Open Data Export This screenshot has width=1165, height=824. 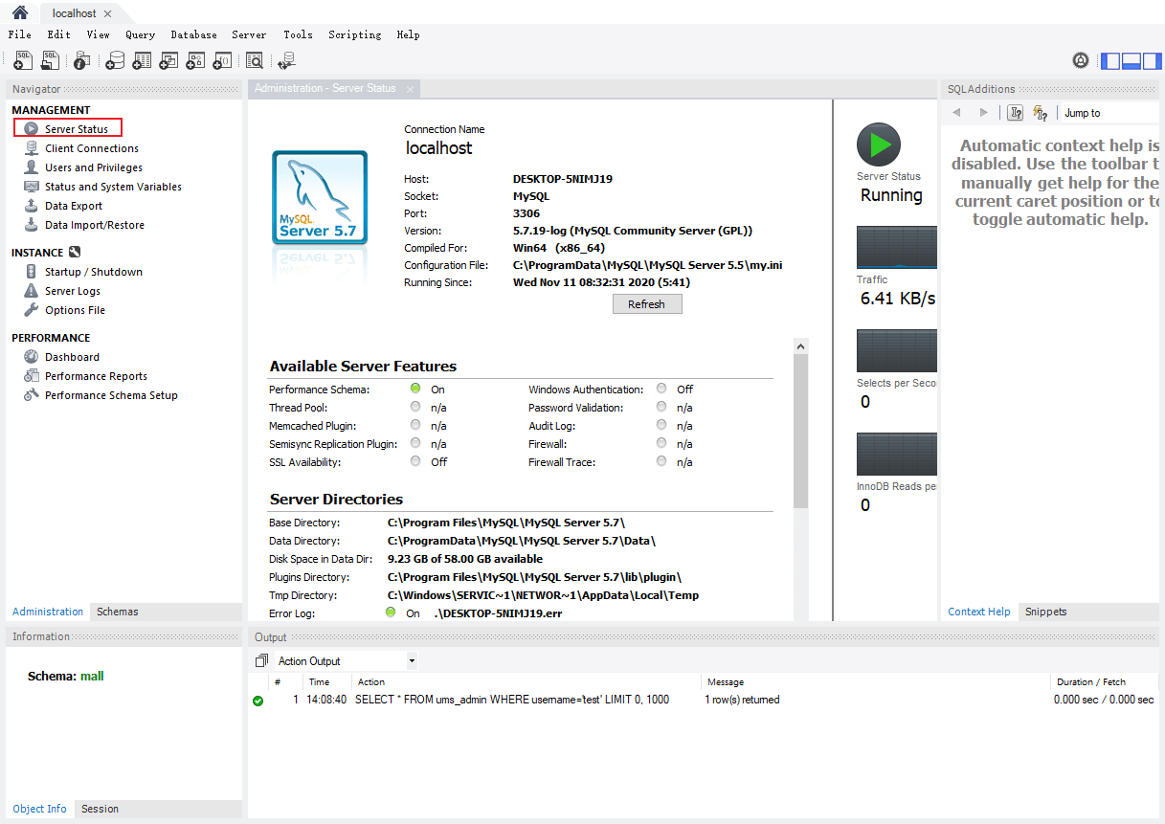74,206
